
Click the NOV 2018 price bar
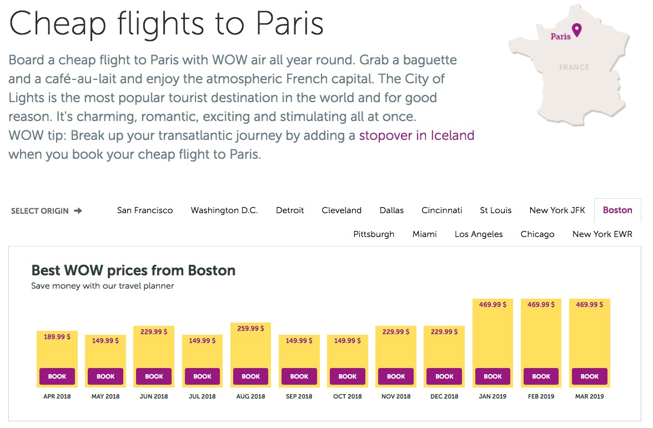(x=395, y=344)
